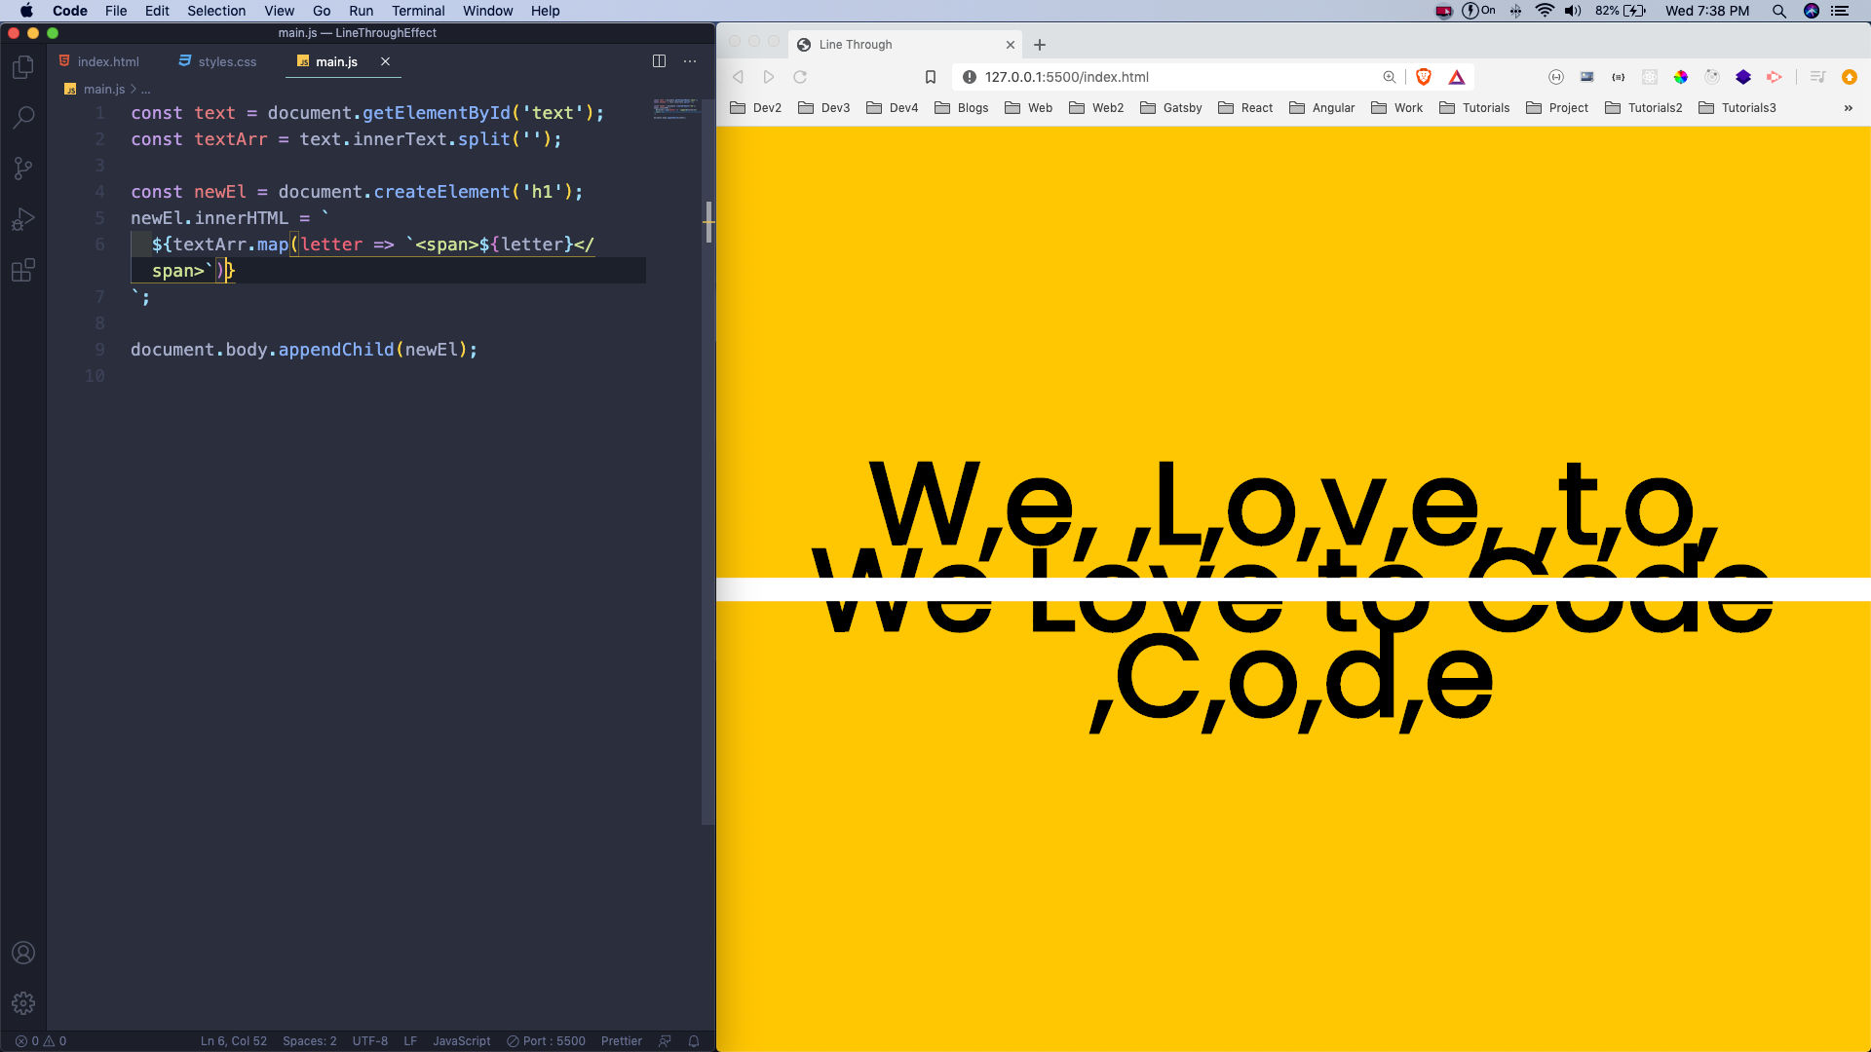Open the notifications bell

pyautogui.click(x=694, y=1040)
